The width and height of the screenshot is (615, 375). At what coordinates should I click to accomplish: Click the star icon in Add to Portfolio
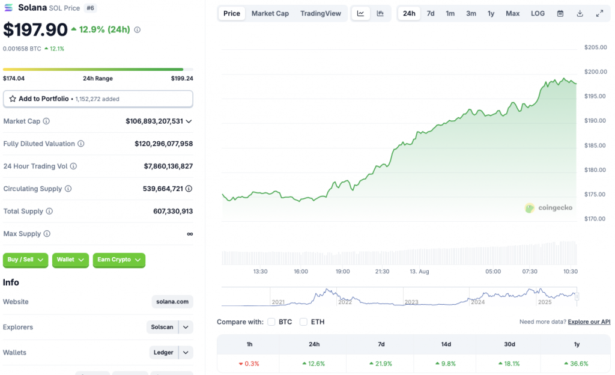point(13,99)
